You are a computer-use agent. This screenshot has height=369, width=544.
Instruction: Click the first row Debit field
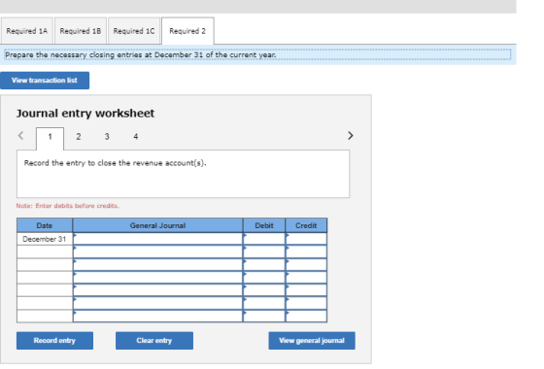[264, 239]
